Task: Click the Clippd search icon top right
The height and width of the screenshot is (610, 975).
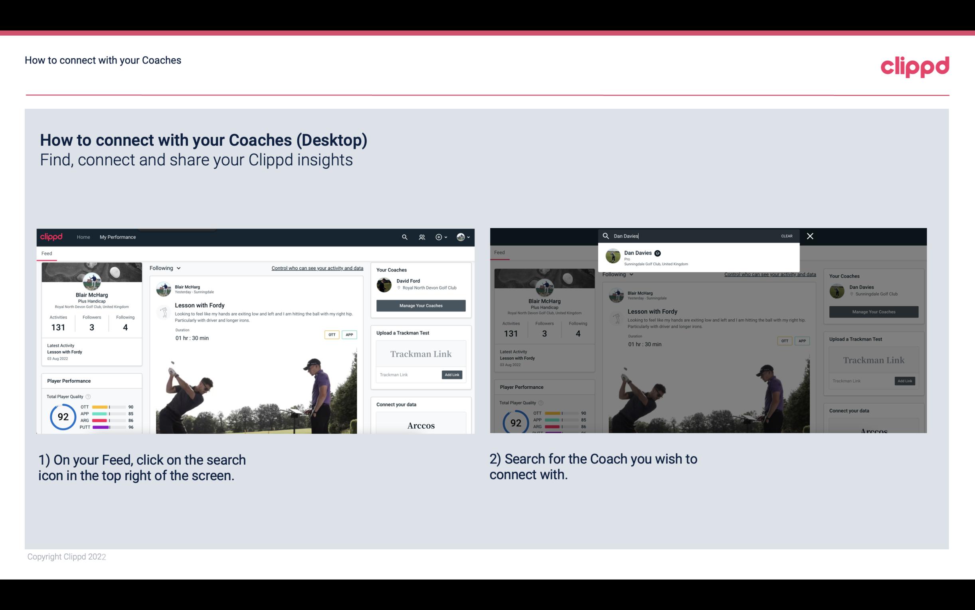Action: 404,237
